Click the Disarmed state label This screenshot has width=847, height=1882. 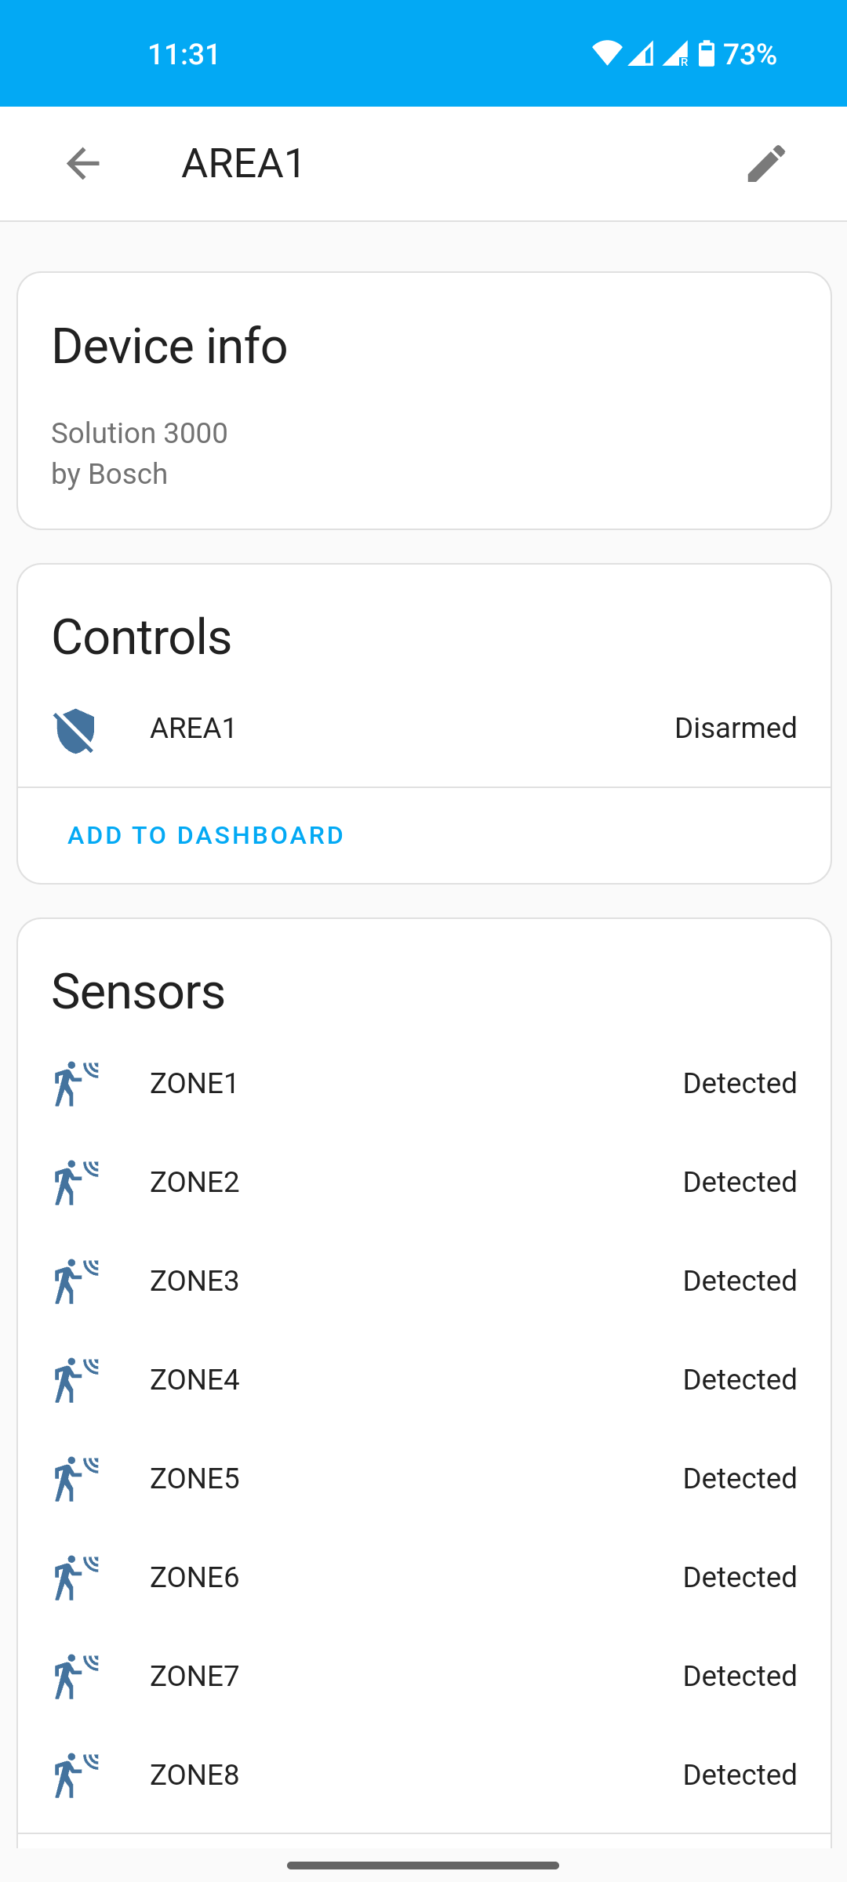pos(736,728)
